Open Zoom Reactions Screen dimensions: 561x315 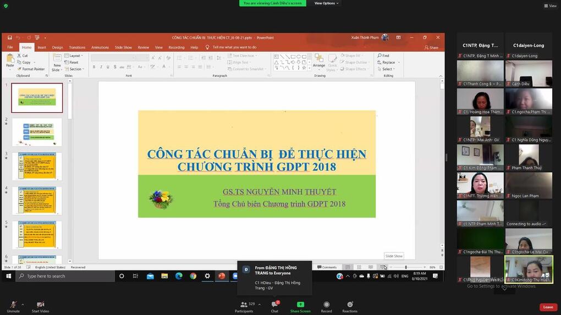[x=350, y=306]
